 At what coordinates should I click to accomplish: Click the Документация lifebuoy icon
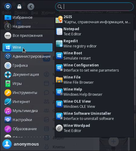[x=8, y=75]
